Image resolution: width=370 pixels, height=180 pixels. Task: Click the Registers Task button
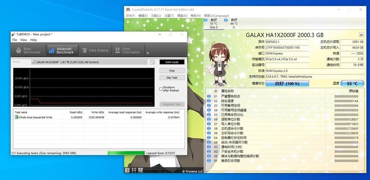[172, 104]
